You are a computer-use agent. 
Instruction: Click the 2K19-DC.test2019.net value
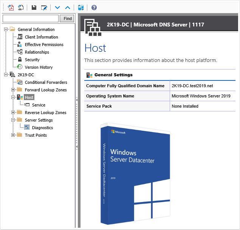pyautogui.click(x=192, y=86)
